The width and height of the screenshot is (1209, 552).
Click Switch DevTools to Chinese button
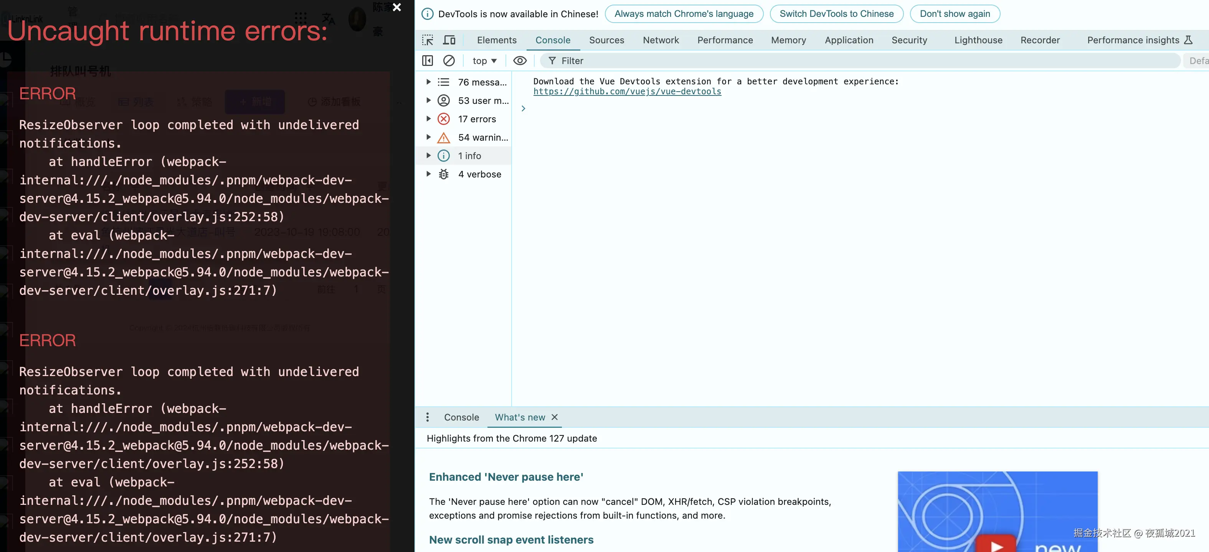click(836, 14)
